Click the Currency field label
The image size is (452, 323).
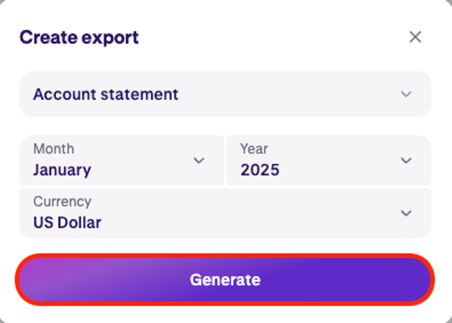coord(62,202)
